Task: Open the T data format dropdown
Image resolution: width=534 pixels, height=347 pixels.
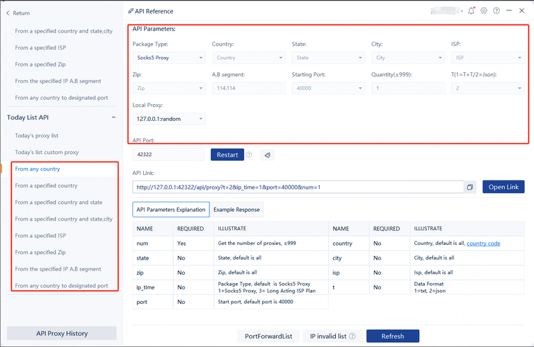Action: point(487,88)
